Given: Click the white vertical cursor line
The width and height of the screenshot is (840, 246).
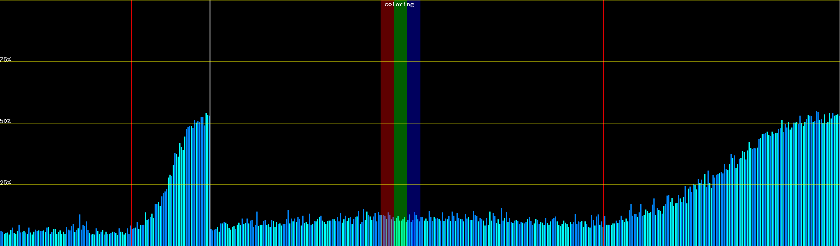Looking at the screenshot, I should [210, 61].
